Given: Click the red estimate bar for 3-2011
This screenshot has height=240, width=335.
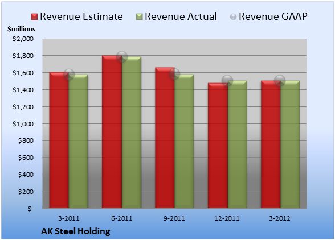Looking at the screenshot, I should [59, 140].
